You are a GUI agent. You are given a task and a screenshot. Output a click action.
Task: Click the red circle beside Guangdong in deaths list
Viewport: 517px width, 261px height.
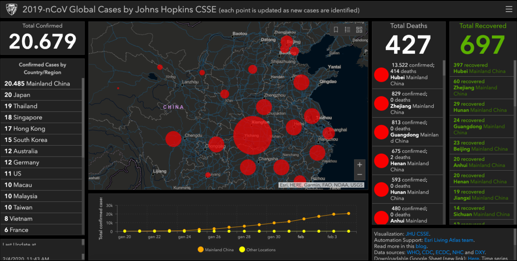[x=381, y=132]
